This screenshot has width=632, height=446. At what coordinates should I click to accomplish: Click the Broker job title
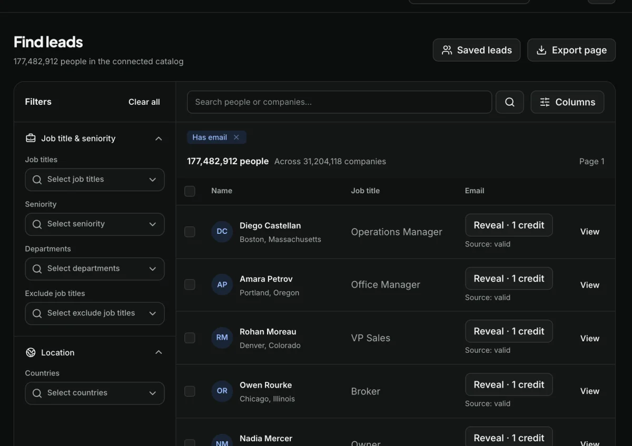tap(366, 391)
